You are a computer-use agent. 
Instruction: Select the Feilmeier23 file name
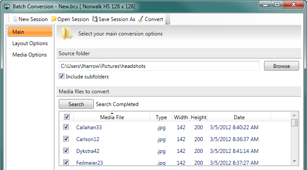tap(89, 163)
